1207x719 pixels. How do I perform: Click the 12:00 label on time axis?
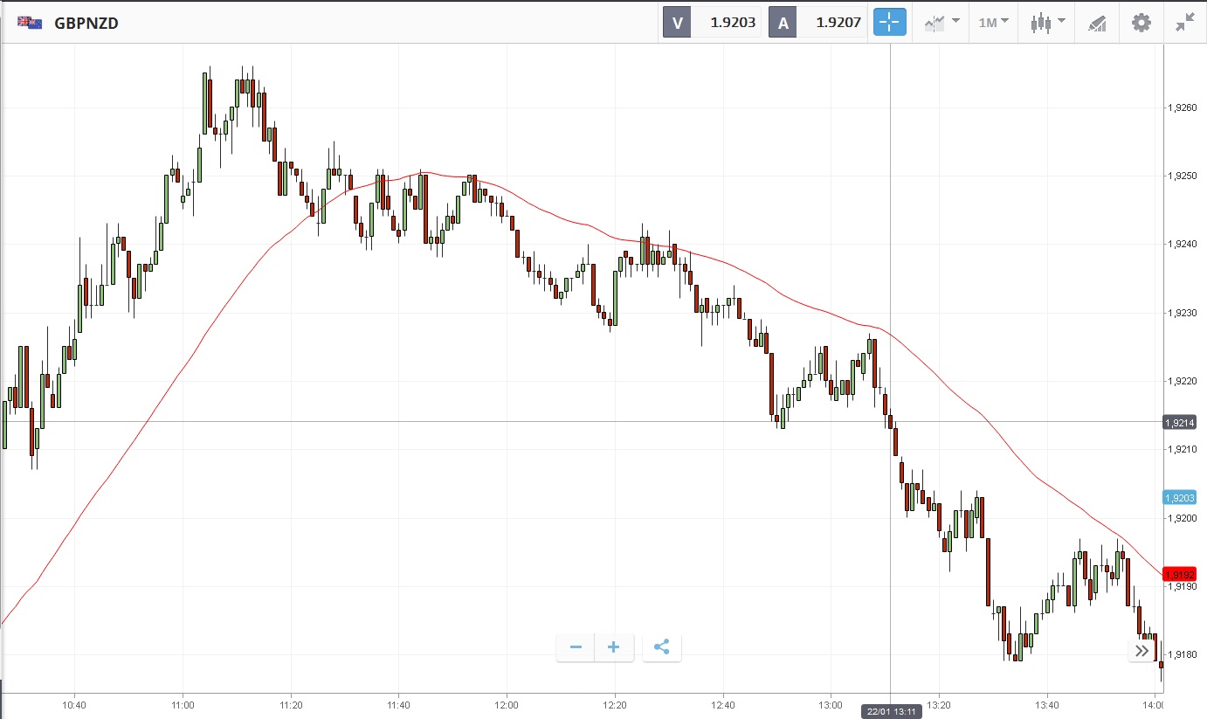[507, 704]
